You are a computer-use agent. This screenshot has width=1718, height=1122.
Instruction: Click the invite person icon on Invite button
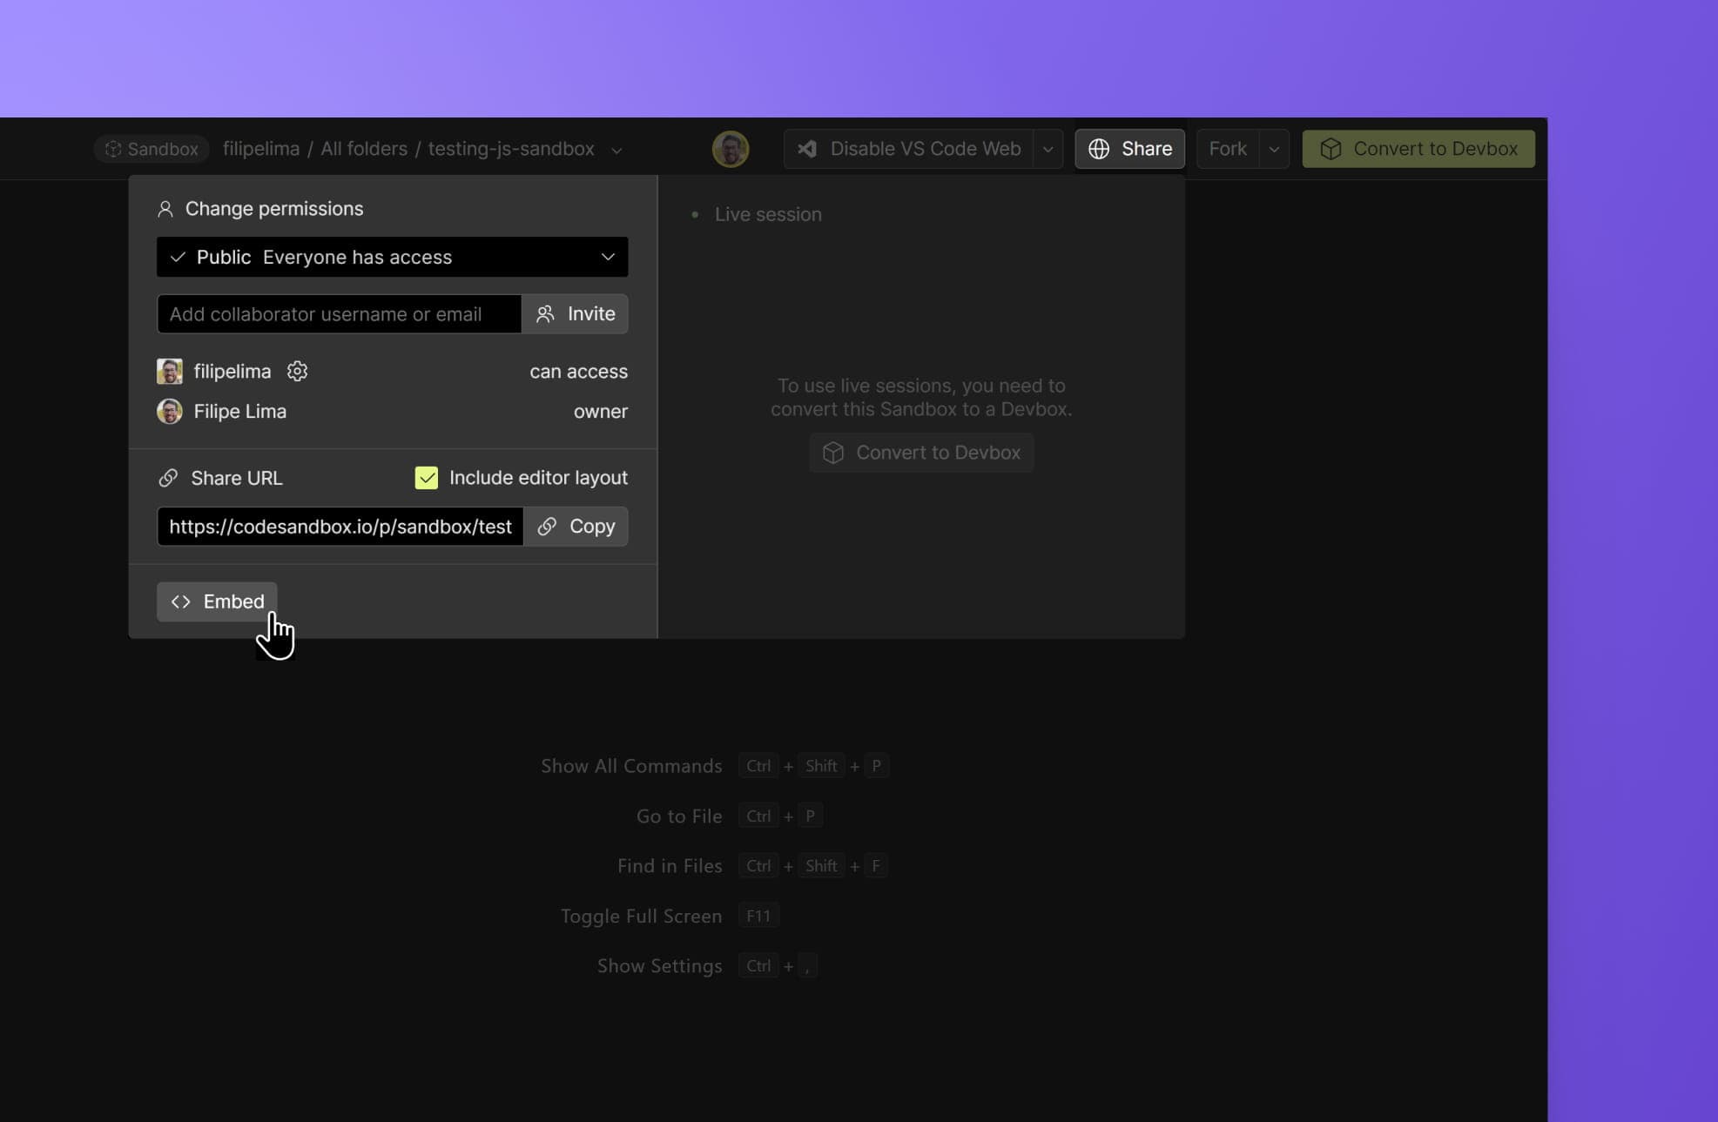[x=546, y=313]
